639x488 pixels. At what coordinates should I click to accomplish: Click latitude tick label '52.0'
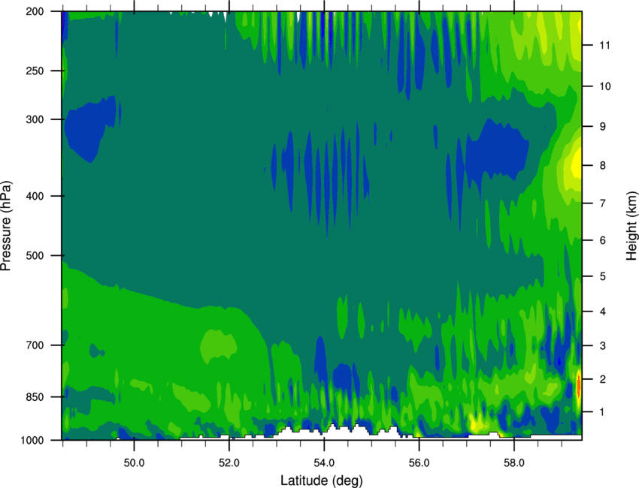point(229,463)
